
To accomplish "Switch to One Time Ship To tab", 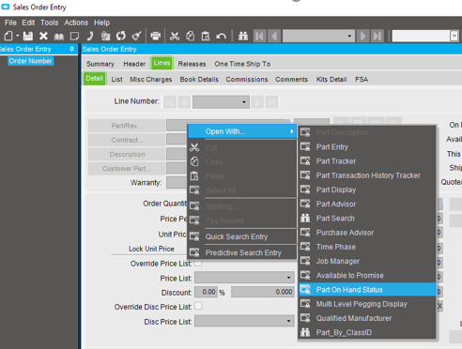I will coord(242,64).
